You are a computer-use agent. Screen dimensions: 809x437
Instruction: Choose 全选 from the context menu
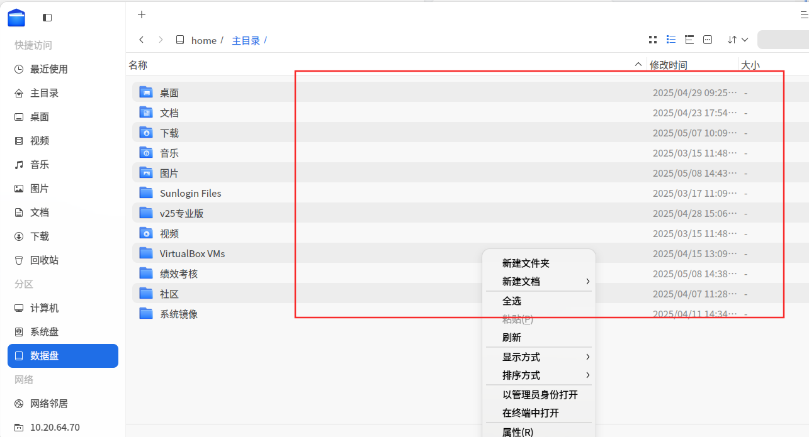[x=539, y=301]
